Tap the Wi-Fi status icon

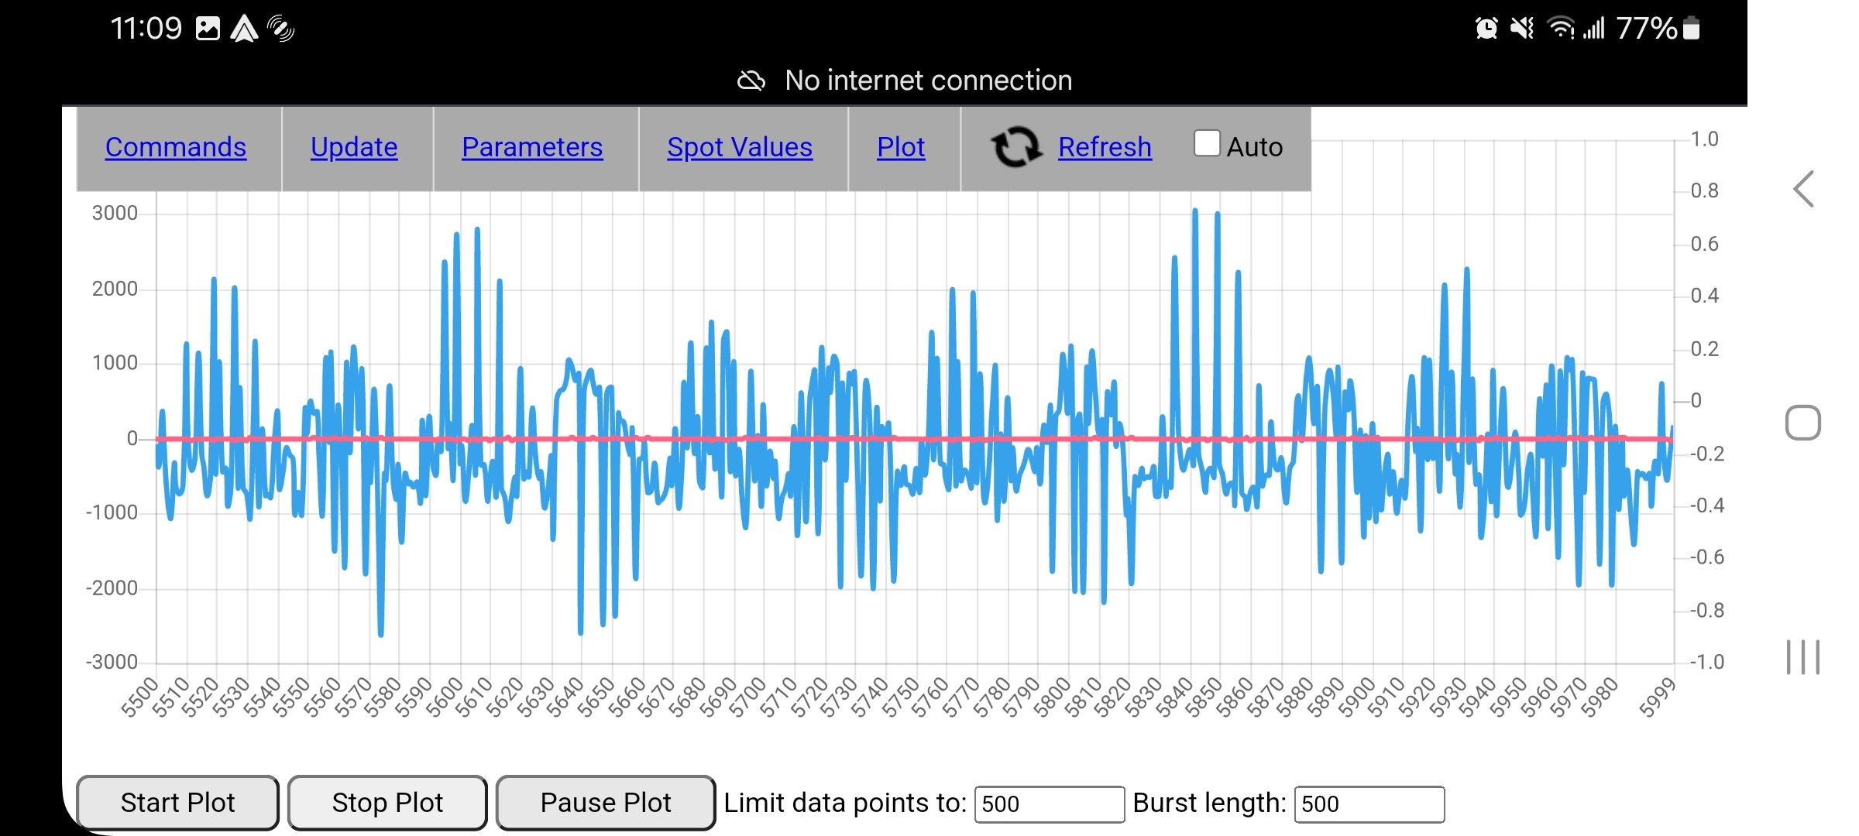coord(1560,29)
